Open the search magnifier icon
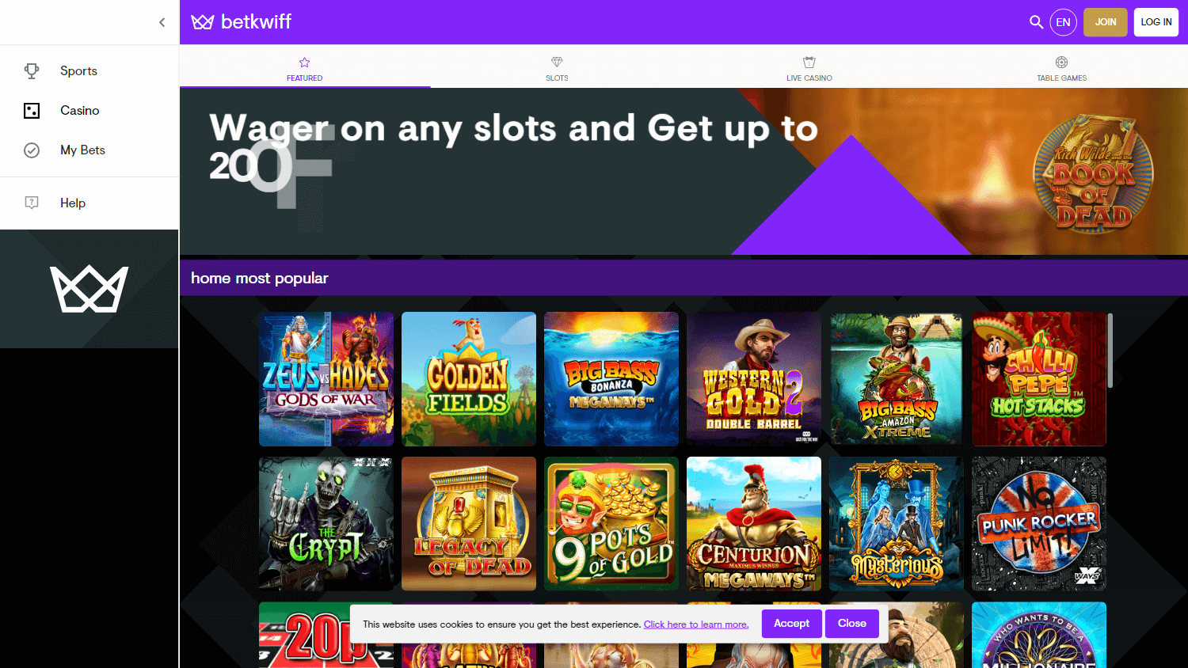The image size is (1188, 668). click(1036, 22)
